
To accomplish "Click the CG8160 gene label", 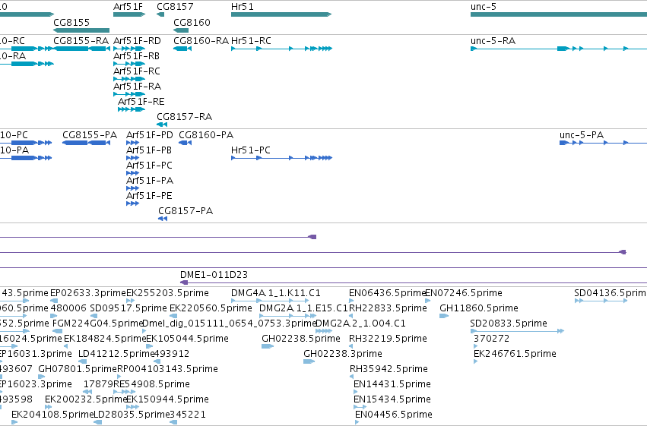I will tap(192, 22).
